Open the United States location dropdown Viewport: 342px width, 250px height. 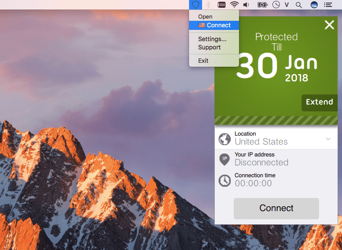tap(276, 139)
